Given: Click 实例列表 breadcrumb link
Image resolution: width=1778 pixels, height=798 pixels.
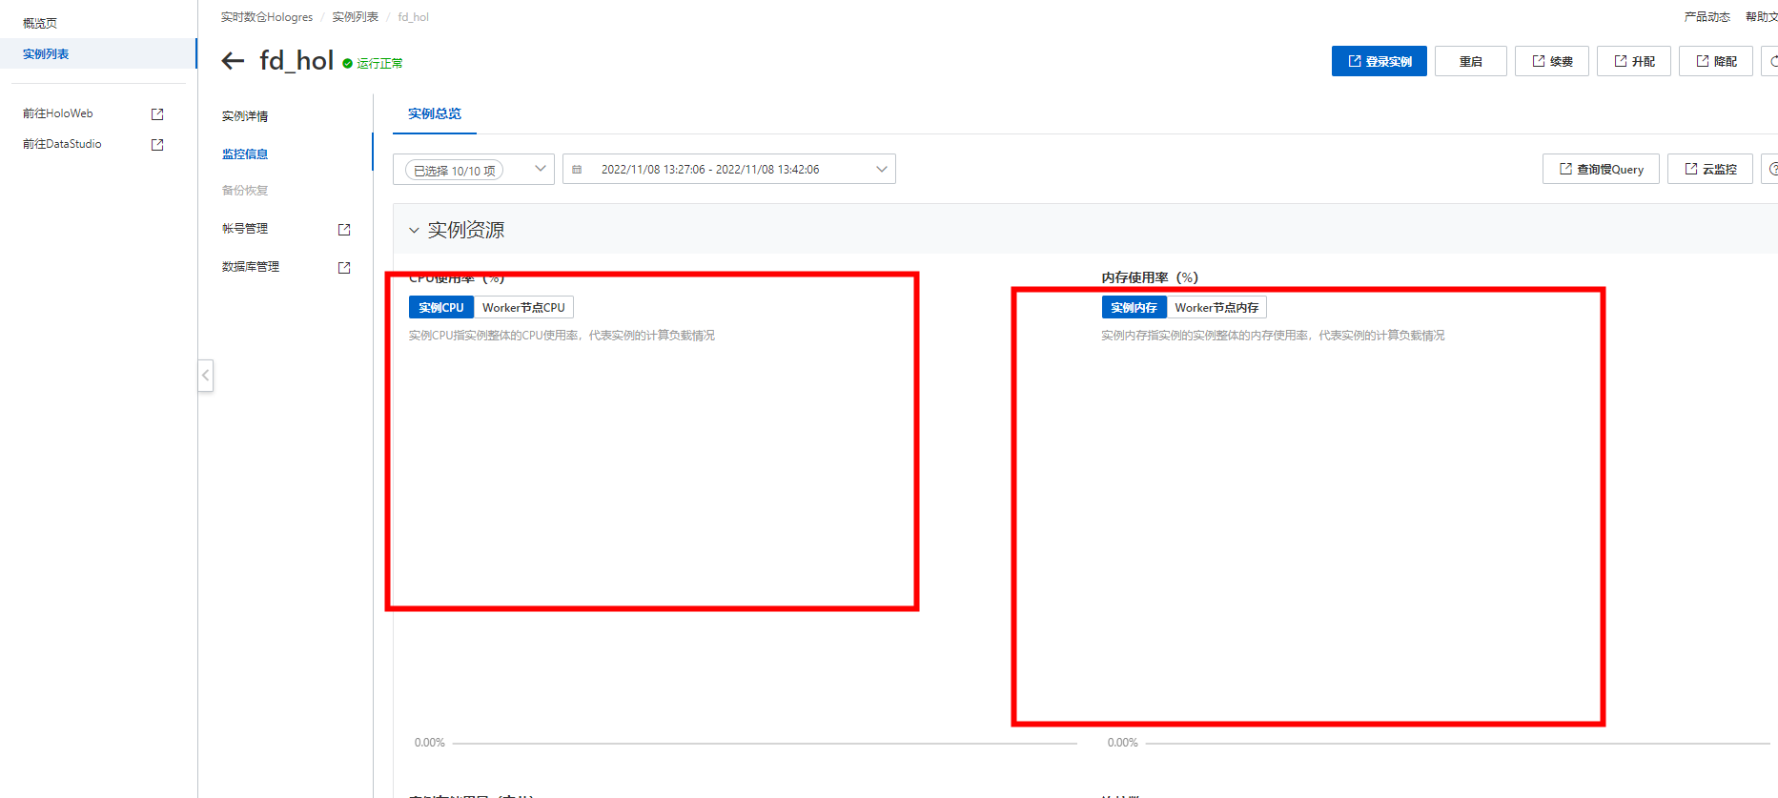Looking at the screenshot, I should click(x=355, y=17).
